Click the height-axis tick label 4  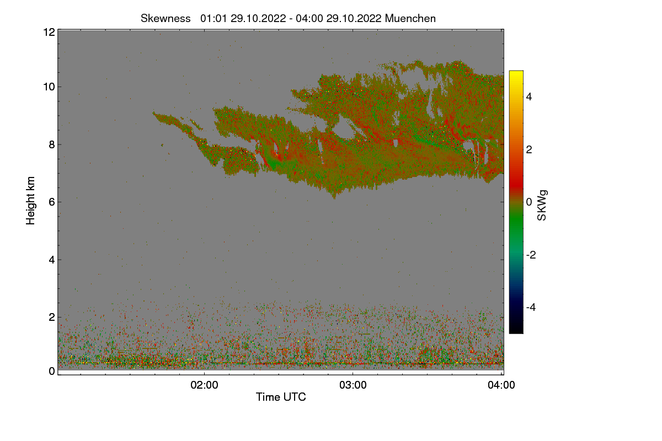[51, 260]
